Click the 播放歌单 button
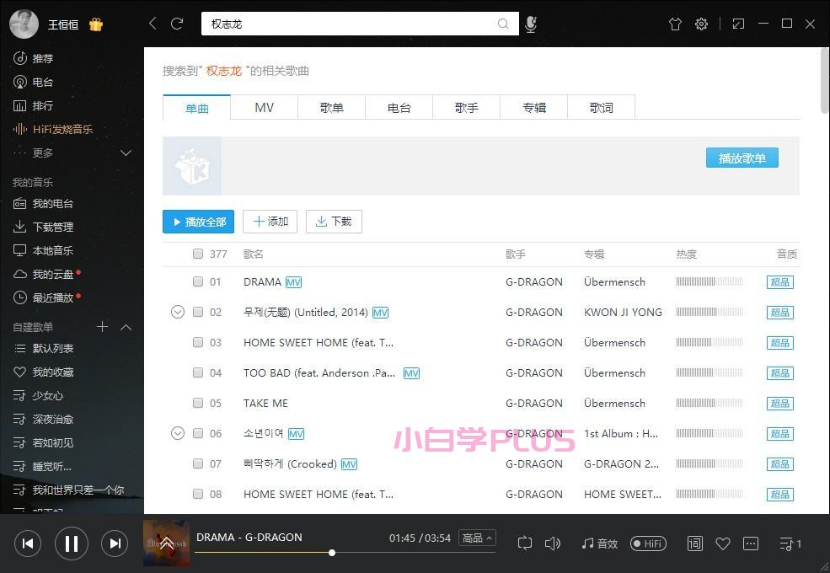Screen dimensions: 830x573 (742, 158)
